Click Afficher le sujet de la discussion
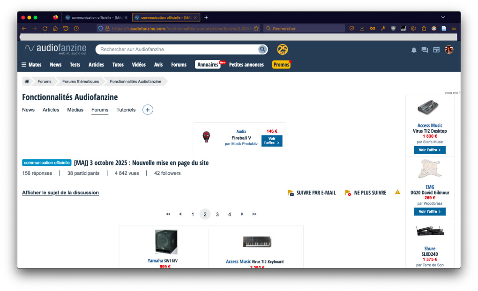Image resolution: width=478 pixels, height=291 pixels. pyautogui.click(x=60, y=193)
